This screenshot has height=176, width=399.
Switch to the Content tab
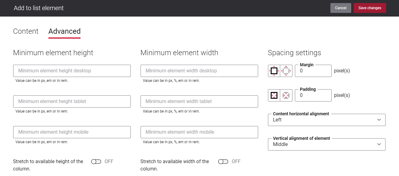tap(26, 31)
